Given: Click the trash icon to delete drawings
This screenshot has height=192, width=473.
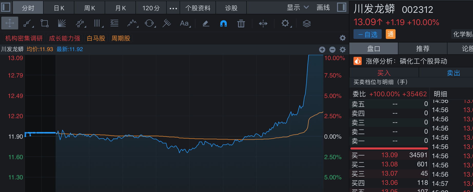Looking at the screenshot, I should (x=241, y=24).
